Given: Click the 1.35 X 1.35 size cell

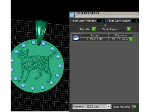Looking at the screenshot, I should point(94,39).
